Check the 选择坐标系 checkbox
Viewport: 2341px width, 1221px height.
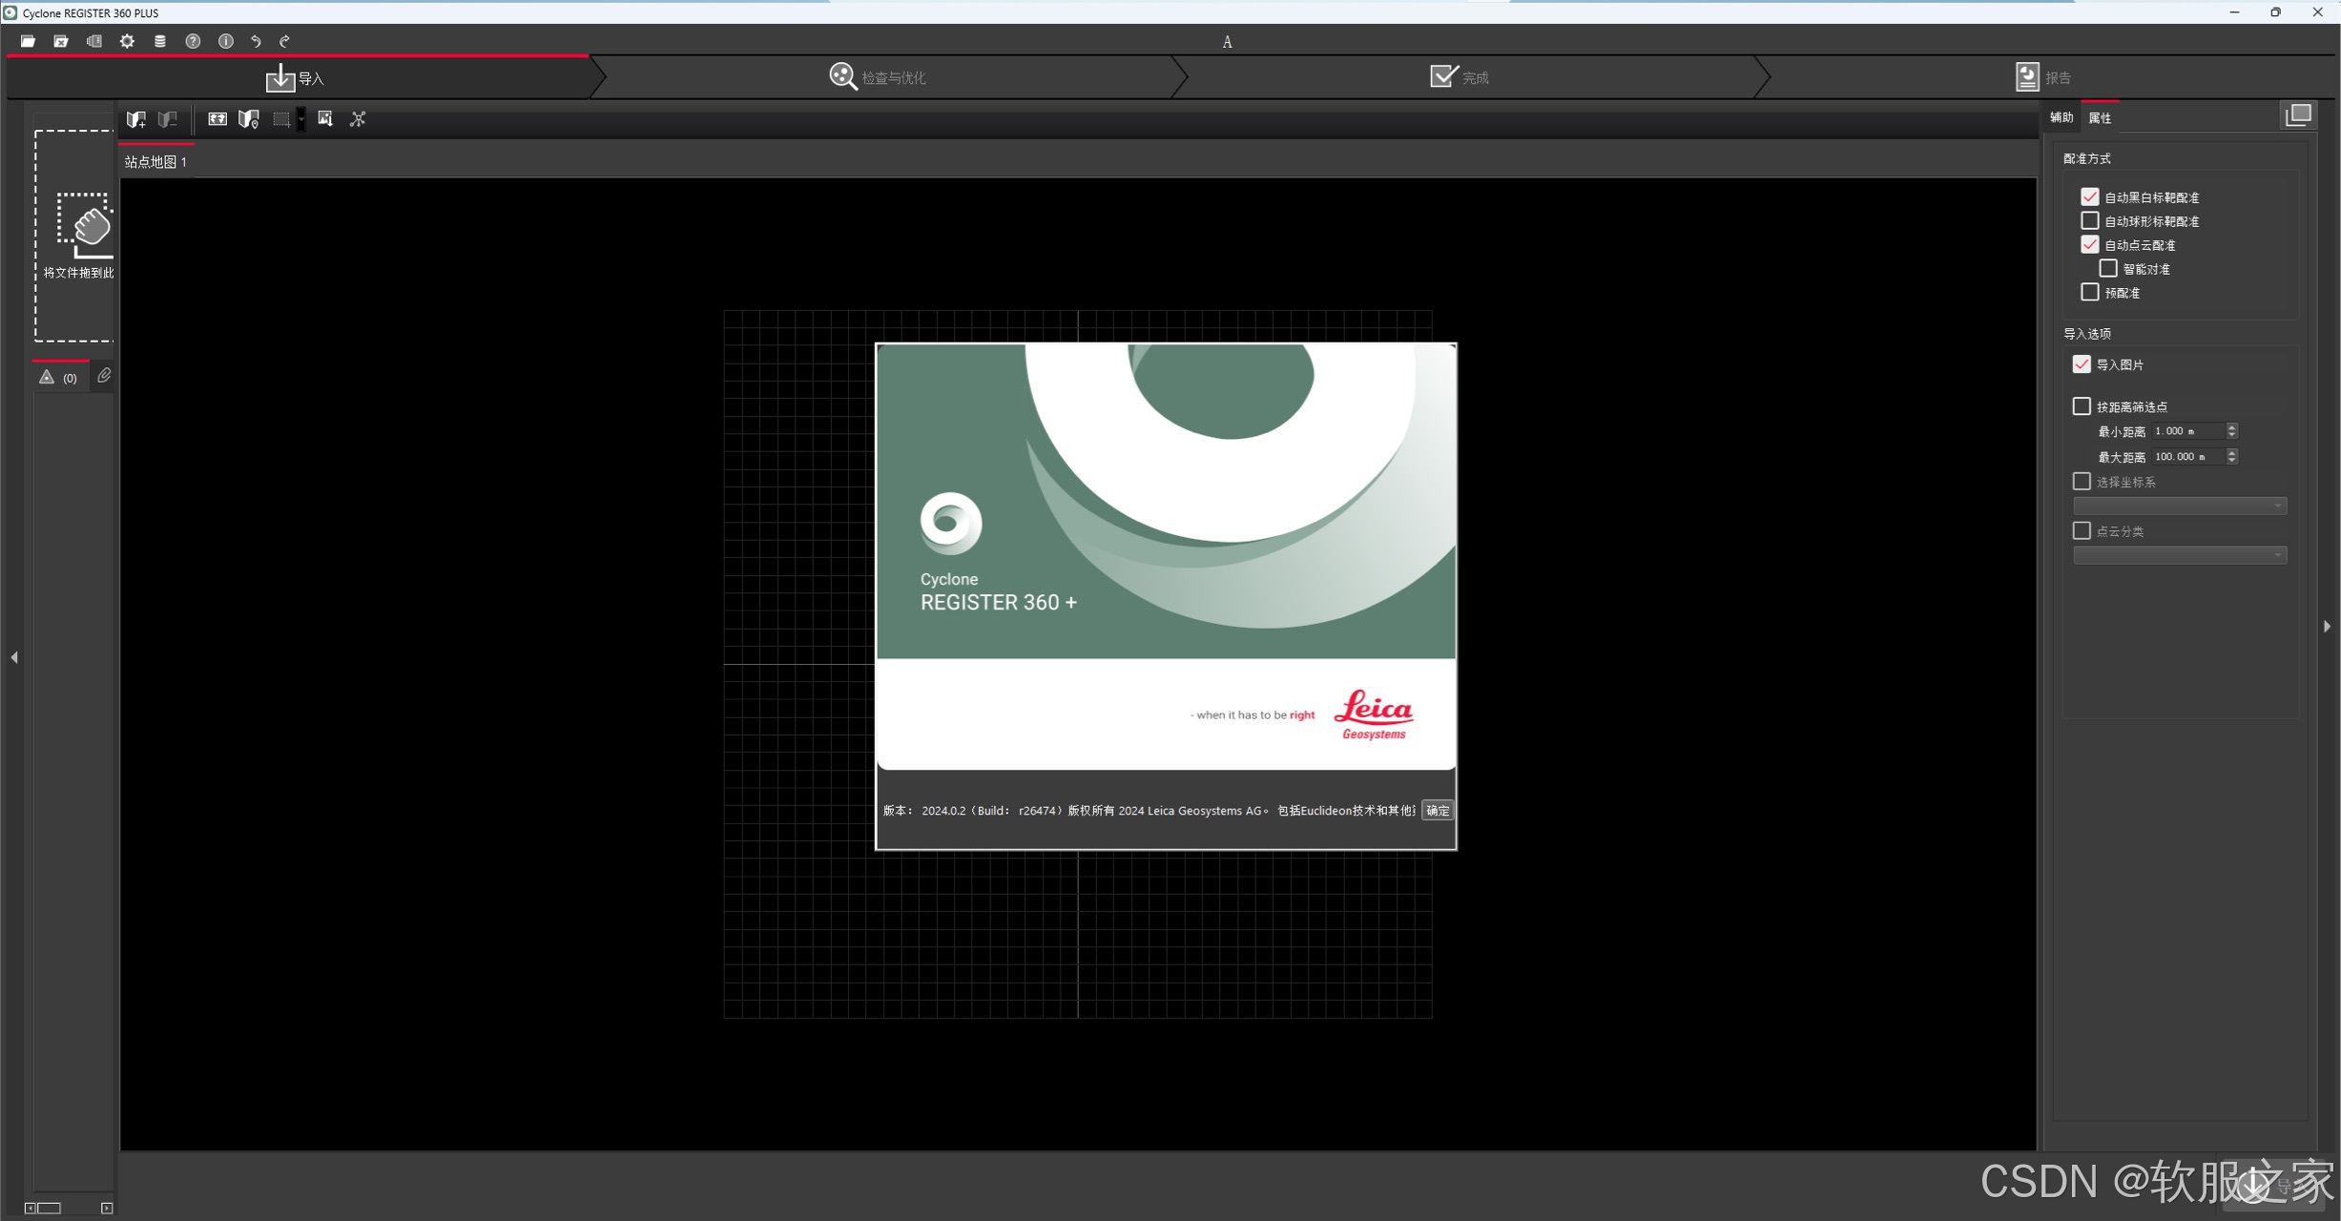coord(2082,482)
